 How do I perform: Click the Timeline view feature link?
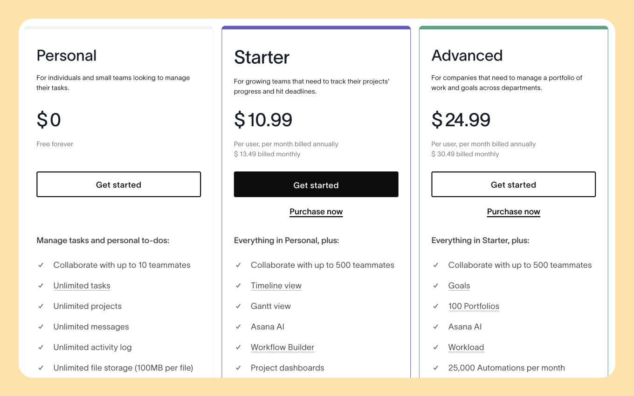[276, 286]
